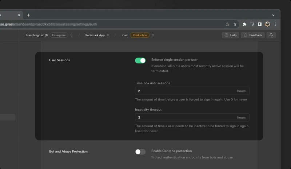Click the Enterprise plan badge
The image size is (291, 169).
(x=59, y=35)
